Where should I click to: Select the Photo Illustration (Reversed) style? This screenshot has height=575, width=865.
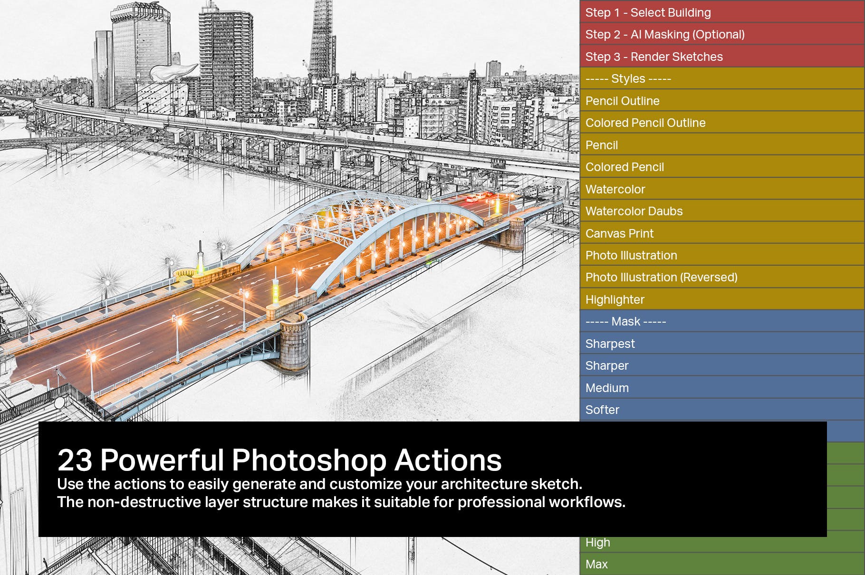[x=713, y=278]
